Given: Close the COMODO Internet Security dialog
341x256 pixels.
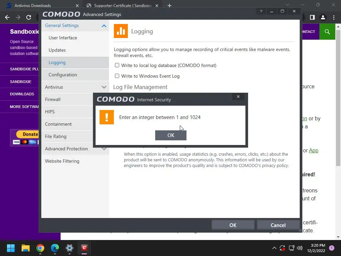Looking at the screenshot, I should [x=238, y=96].
